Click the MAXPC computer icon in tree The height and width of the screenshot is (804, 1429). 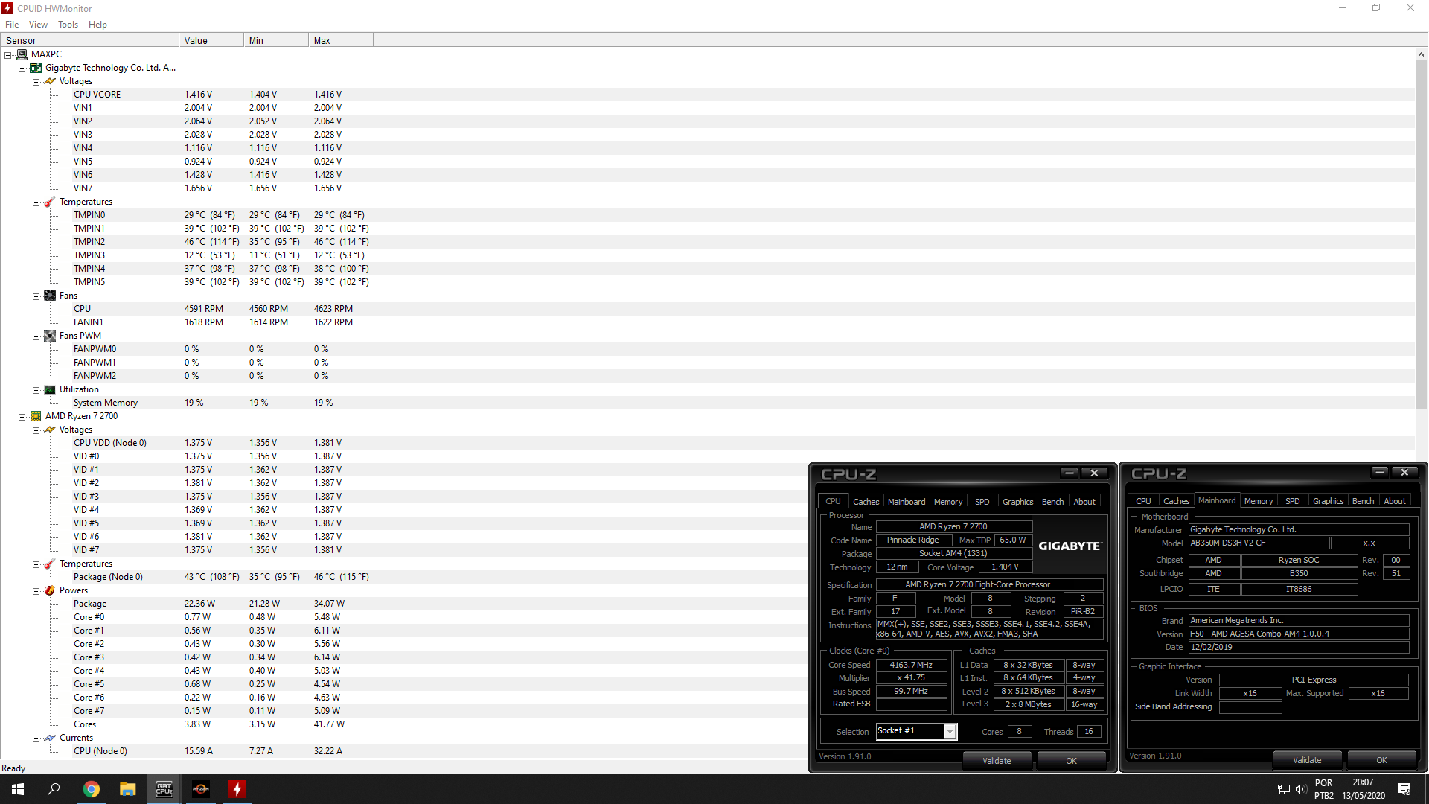pos(22,54)
